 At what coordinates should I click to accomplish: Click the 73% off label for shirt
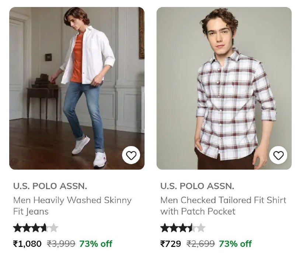click(235, 244)
